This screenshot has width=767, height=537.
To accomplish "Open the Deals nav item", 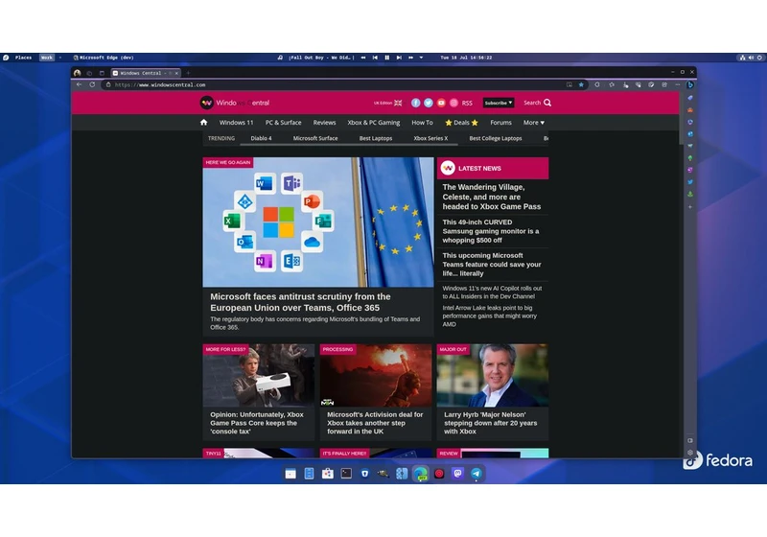I will click(x=461, y=123).
